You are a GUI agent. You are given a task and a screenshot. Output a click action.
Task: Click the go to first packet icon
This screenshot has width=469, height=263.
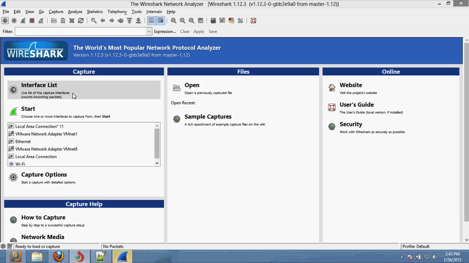pyautogui.click(x=129, y=21)
